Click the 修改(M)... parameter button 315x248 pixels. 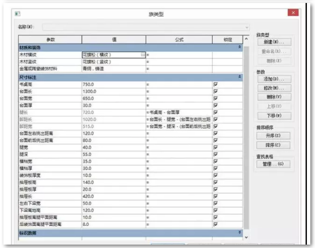click(x=274, y=88)
